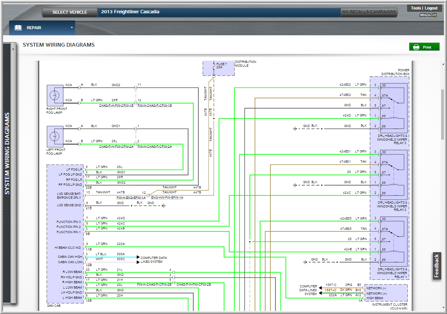Click the diagram vertical scrollbar thumb
447x314 pixels.
tap(442, 114)
